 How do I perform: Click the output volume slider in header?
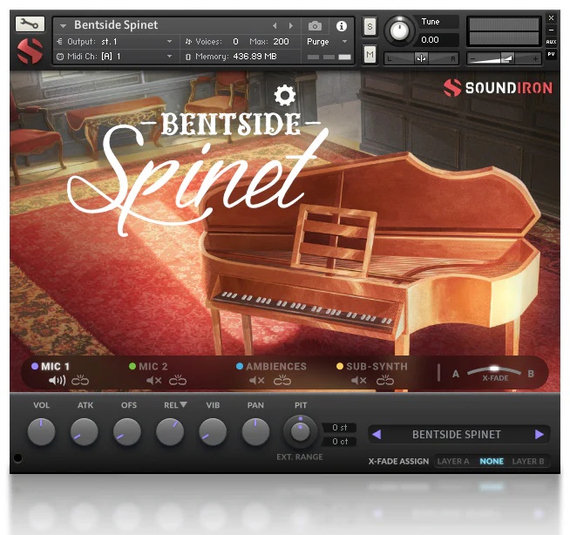click(504, 58)
